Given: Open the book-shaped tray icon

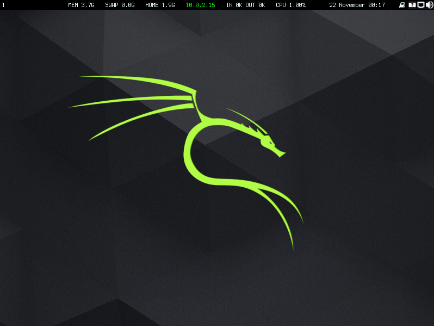Looking at the screenshot, I should [402, 5].
